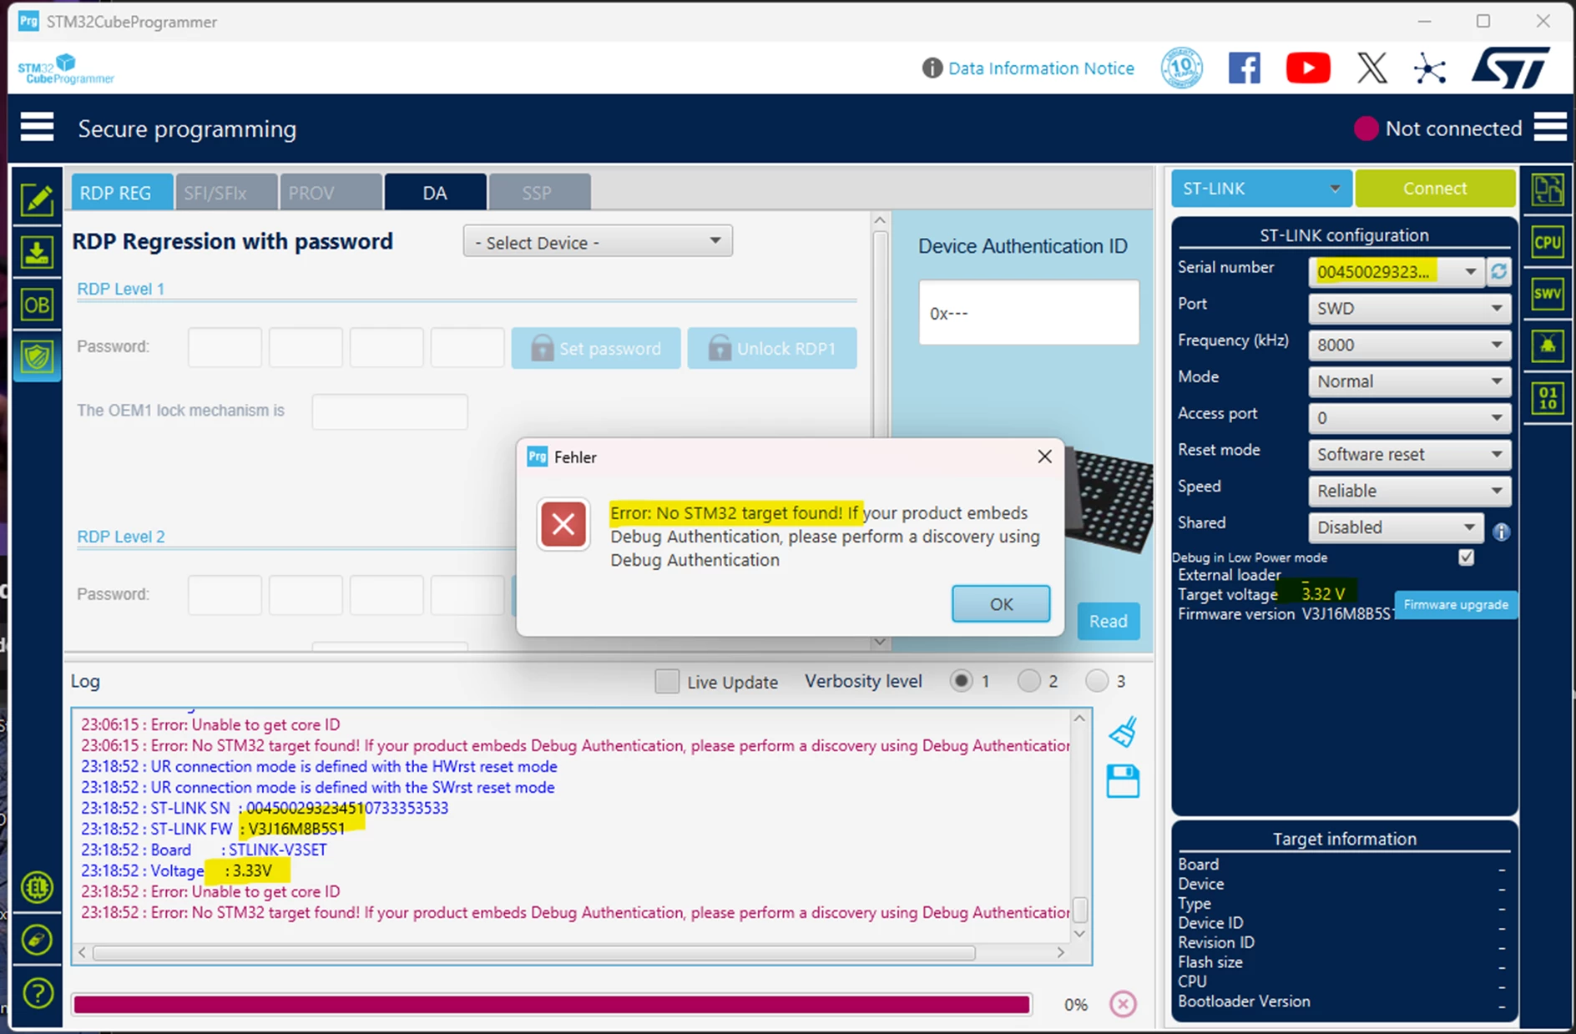Click Set password for RDP Level 1
Screen dimensions: 1576x1034
coord(596,348)
